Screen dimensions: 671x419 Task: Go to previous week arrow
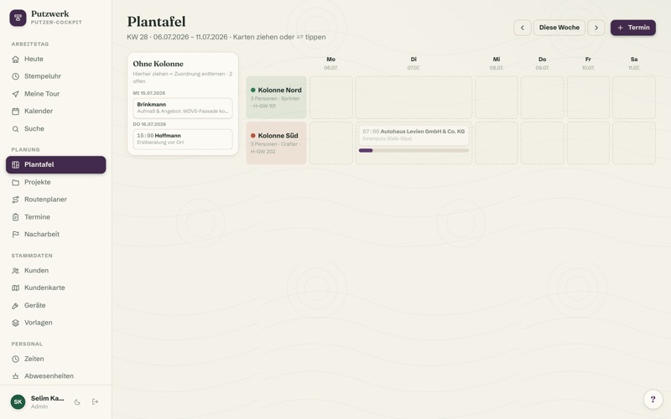[522, 28]
